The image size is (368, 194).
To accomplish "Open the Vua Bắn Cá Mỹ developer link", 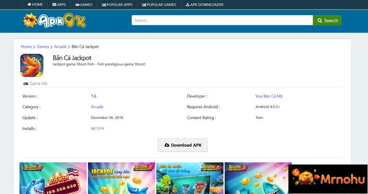I will click(269, 96).
